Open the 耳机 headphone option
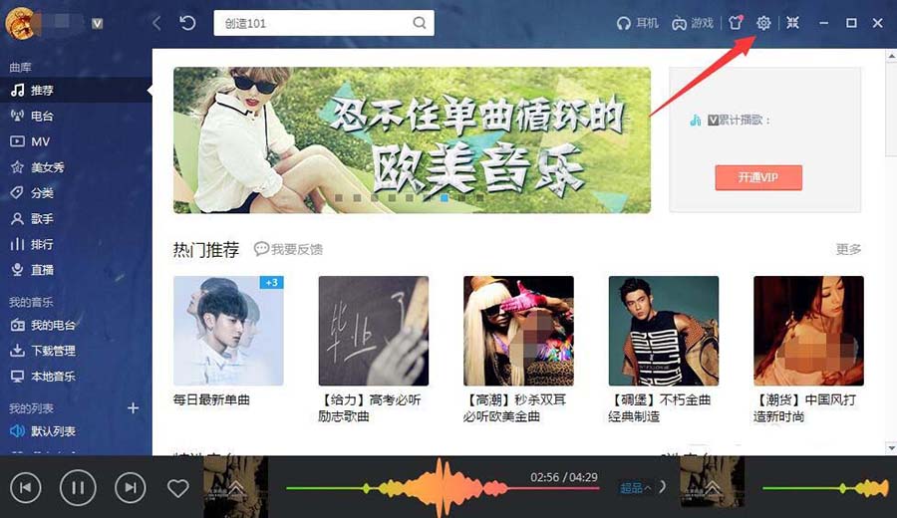The width and height of the screenshot is (897, 518). [x=637, y=23]
